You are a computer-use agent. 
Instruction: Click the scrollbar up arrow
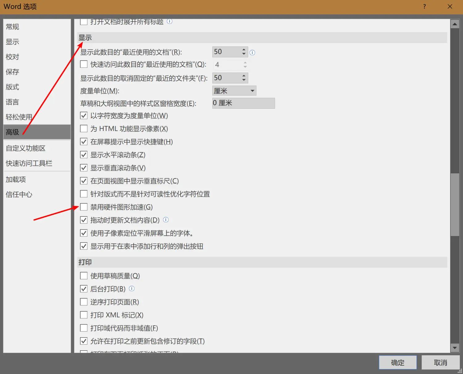click(455, 24)
